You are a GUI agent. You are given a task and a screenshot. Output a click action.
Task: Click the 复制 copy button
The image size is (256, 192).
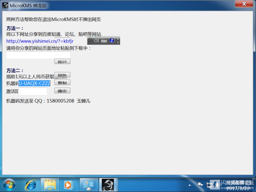click(62, 83)
